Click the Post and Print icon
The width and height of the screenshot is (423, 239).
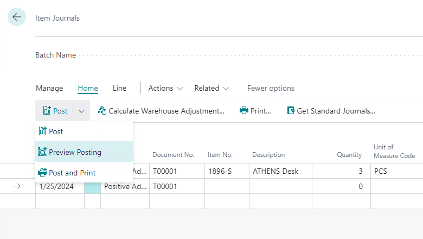coord(42,173)
